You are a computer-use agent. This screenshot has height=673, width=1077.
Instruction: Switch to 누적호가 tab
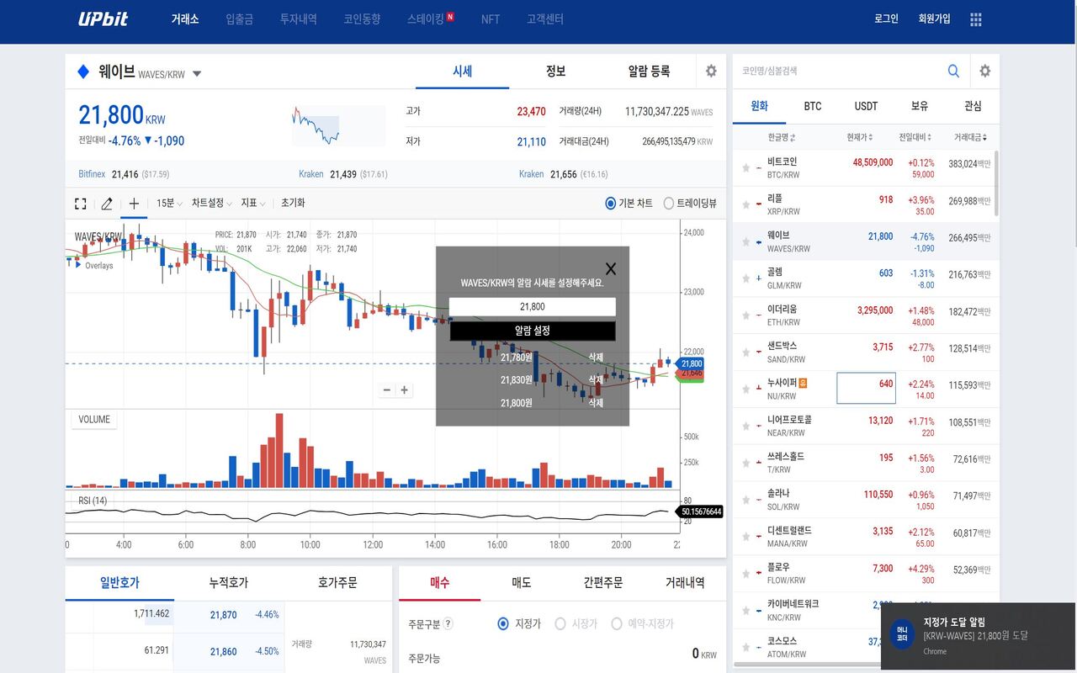[x=229, y=582]
